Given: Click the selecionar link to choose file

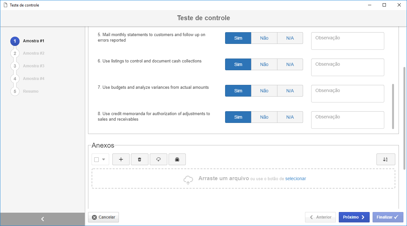Looking at the screenshot, I should 296,179.
